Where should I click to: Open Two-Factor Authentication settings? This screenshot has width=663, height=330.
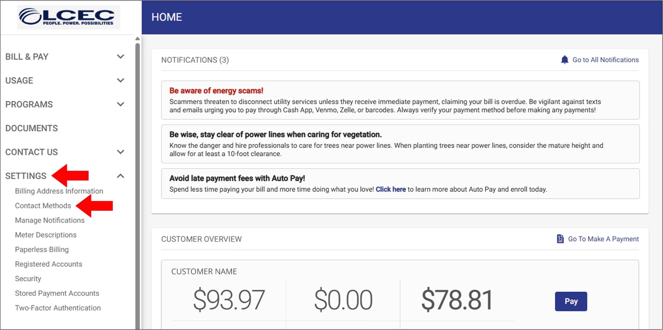pos(58,308)
